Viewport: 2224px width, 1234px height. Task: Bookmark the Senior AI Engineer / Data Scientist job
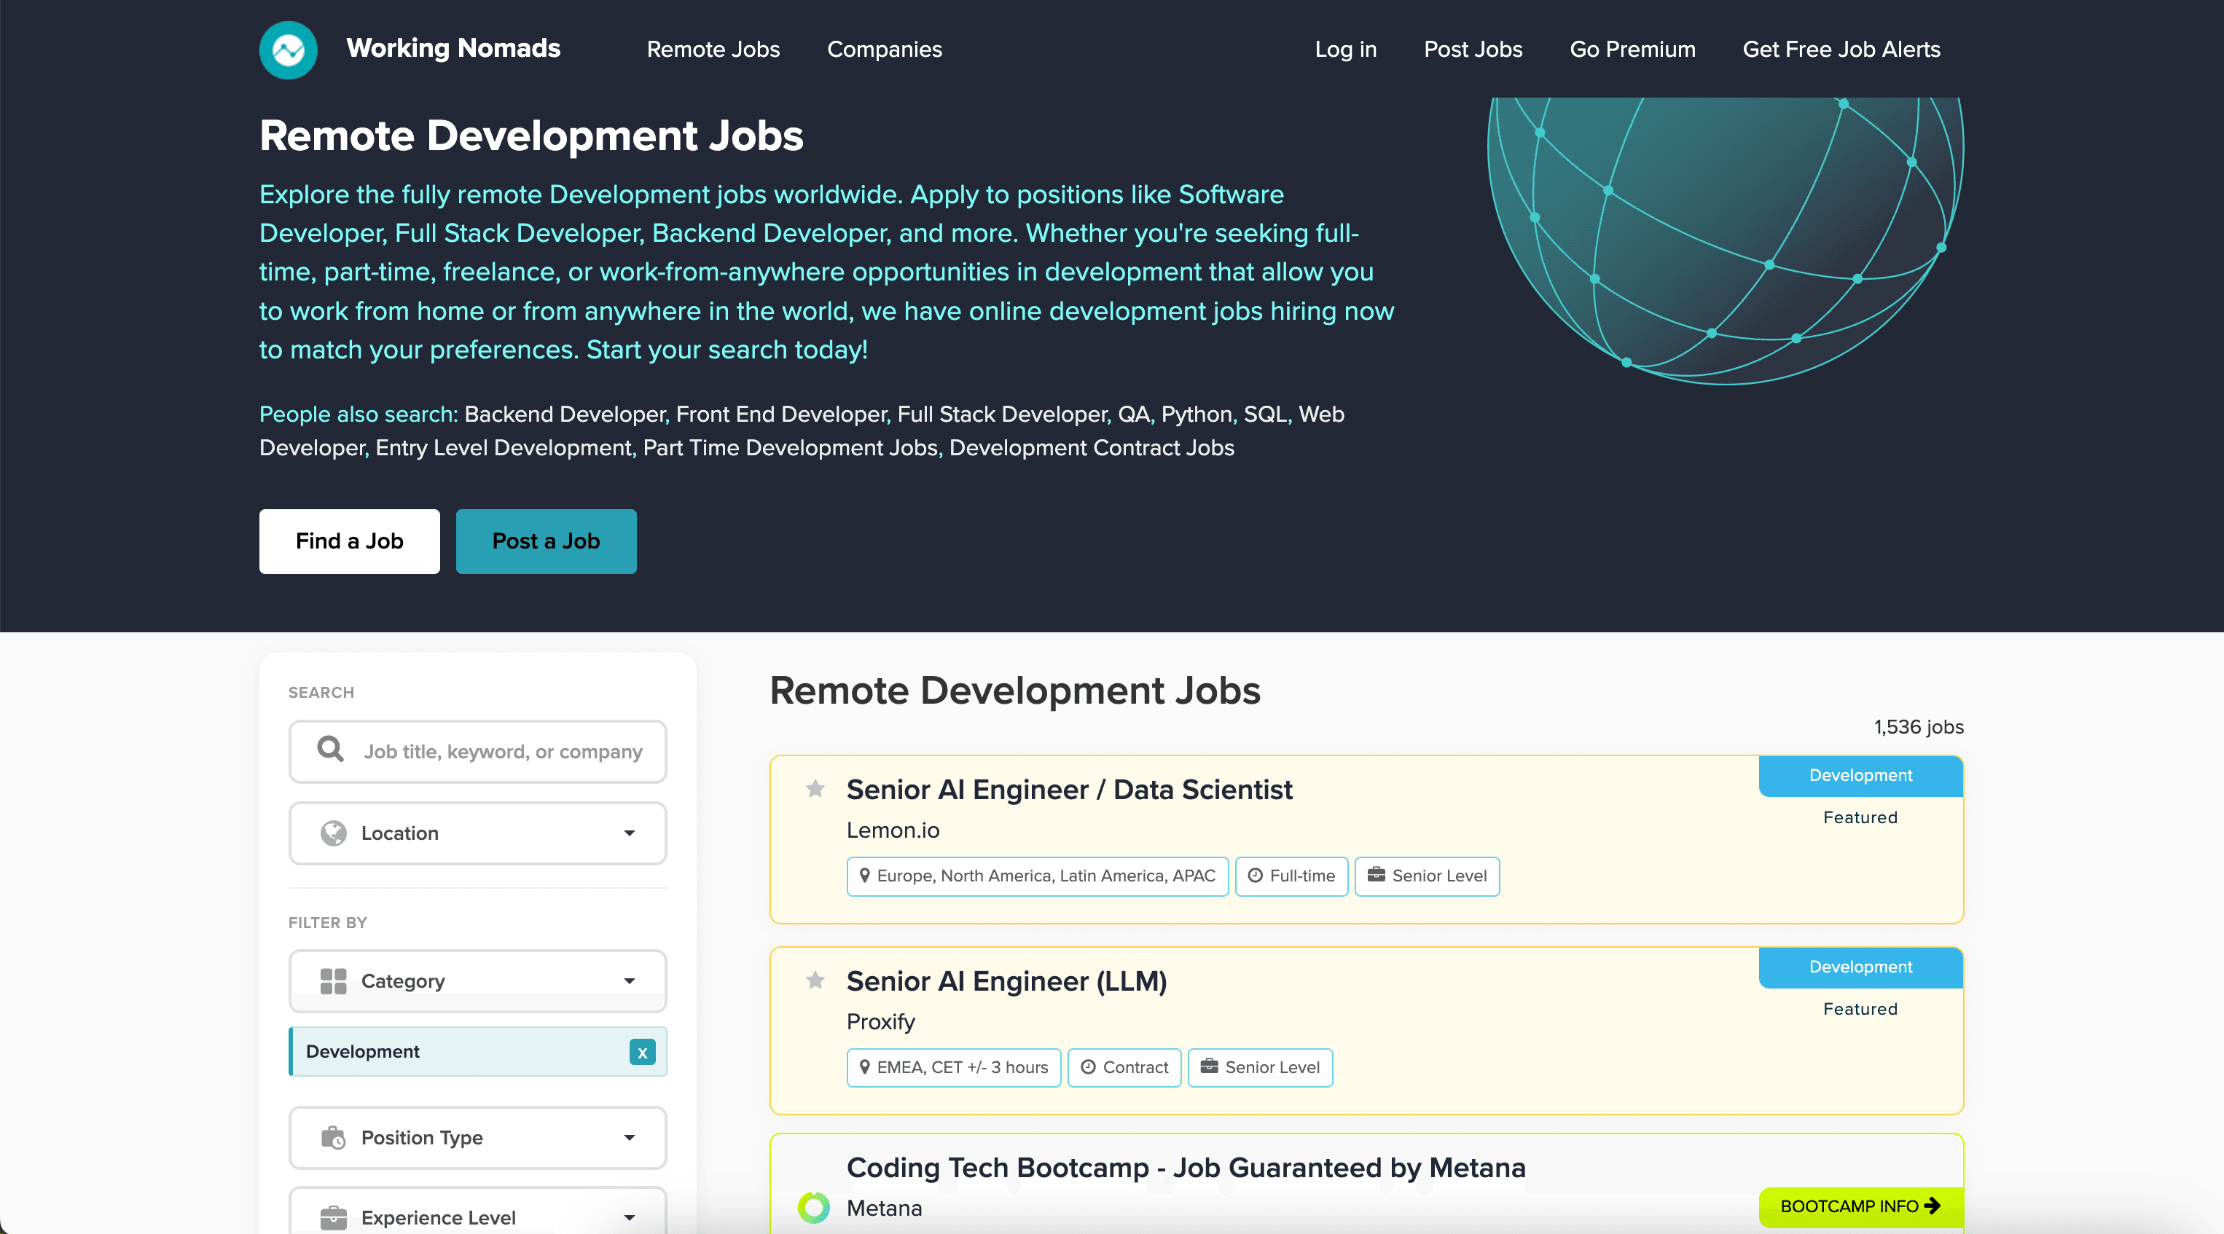[x=815, y=790]
